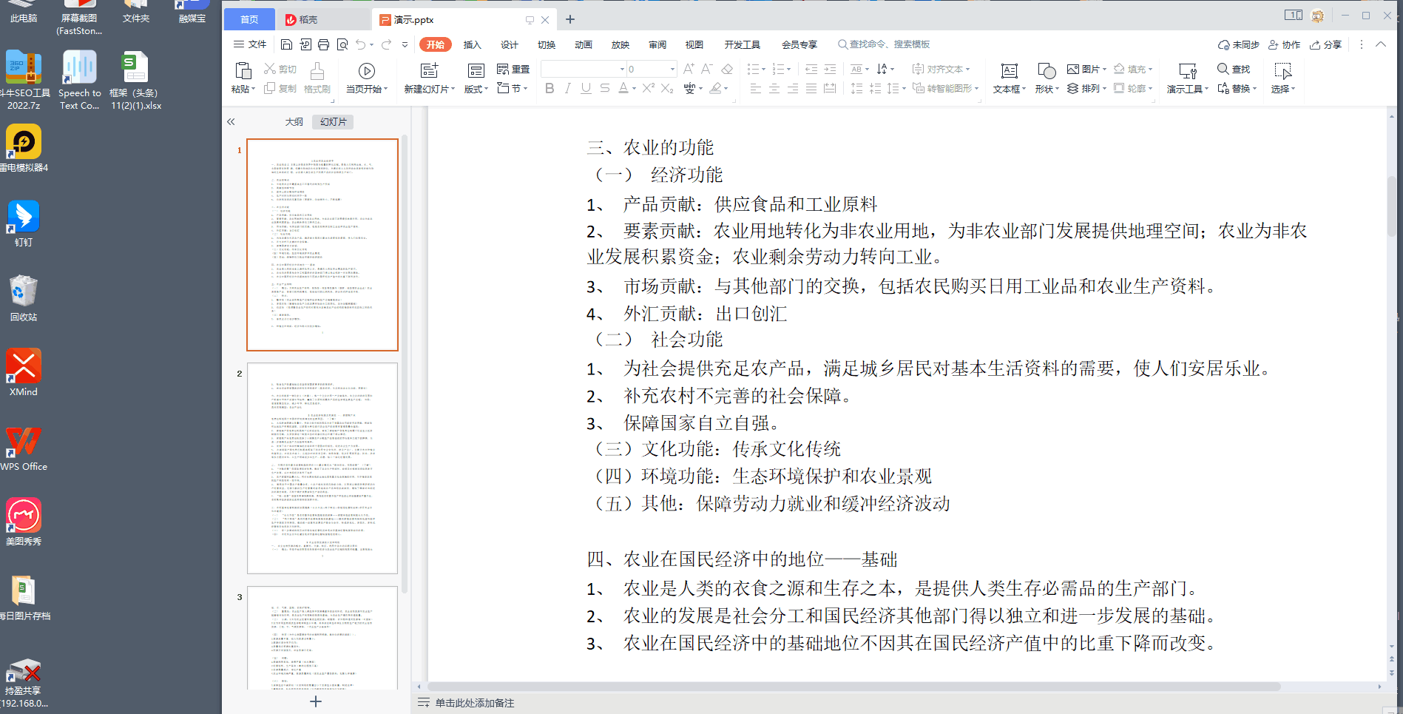Select slide 2 thumbnail in panel
The width and height of the screenshot is (1403, 714).
[322, 468]
